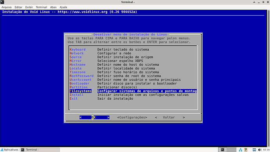This screenshot has height=152, width=270.
Task: Click the terminal window icon in title bar
Action: [2, 2]
